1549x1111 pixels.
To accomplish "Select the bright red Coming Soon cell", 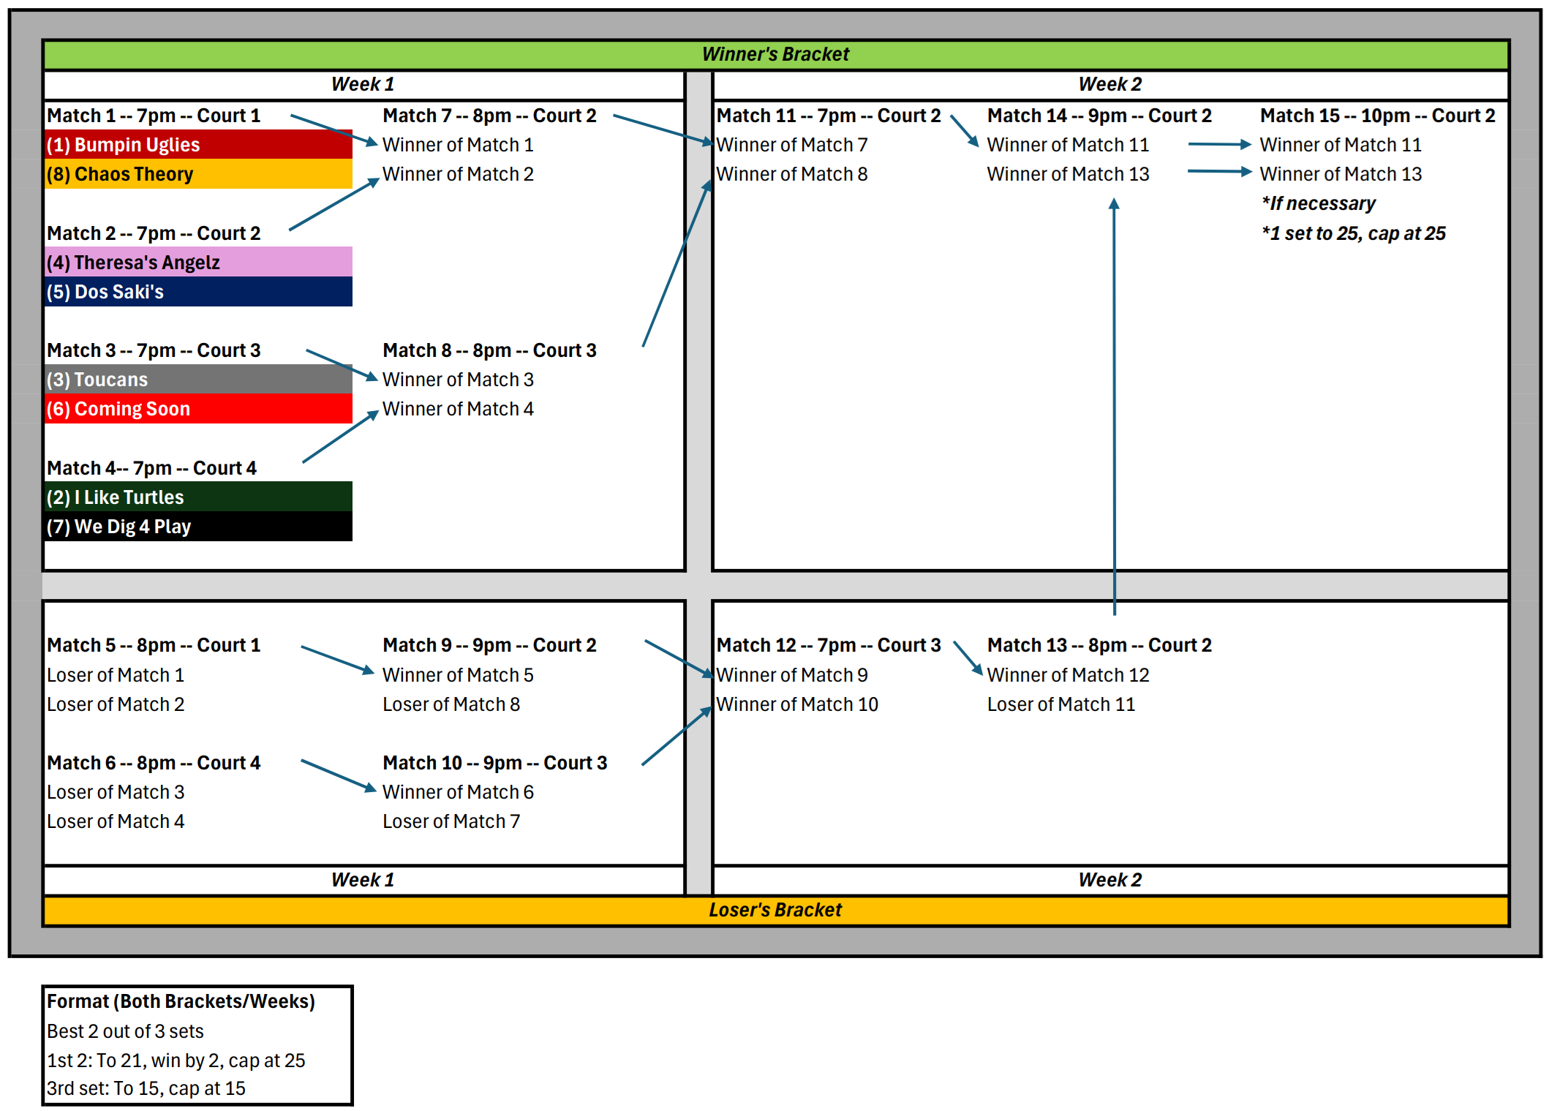I will [197, 409].
